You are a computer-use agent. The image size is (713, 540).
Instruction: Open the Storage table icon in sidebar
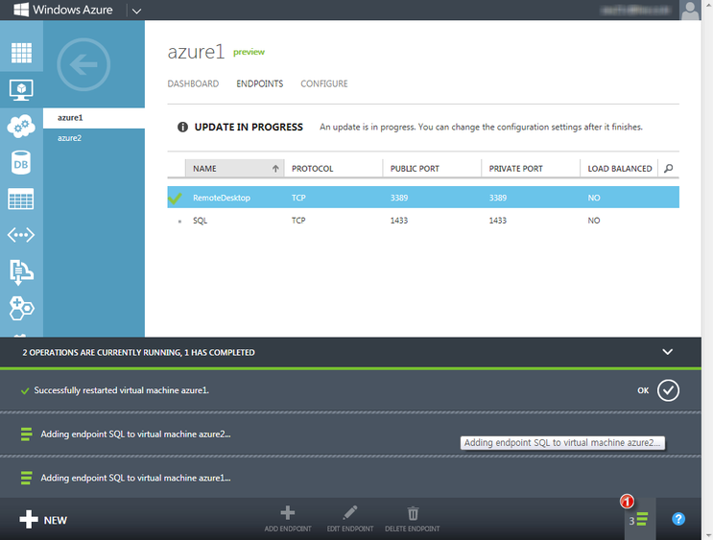(x=21, y=200)
